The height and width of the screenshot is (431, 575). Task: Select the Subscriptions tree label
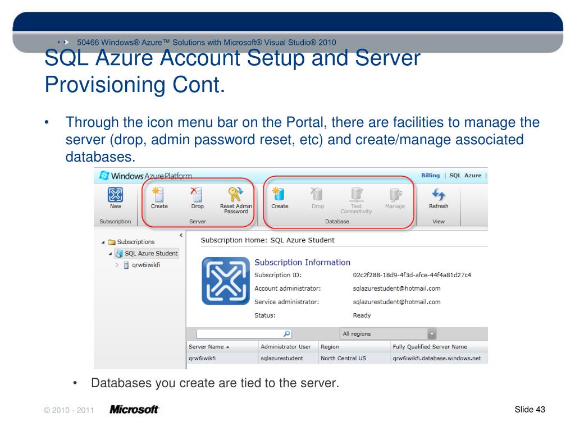136,242
